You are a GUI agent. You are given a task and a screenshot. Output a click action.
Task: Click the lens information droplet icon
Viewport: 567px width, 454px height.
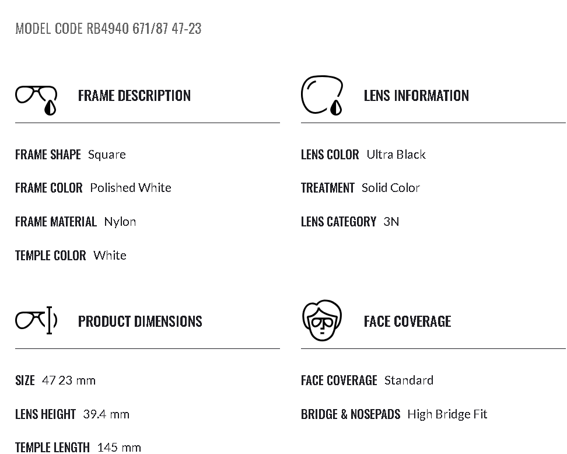(x=322, y=95)
